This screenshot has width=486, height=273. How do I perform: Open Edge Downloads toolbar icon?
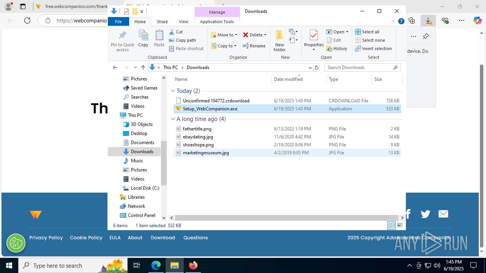(428, 20)
